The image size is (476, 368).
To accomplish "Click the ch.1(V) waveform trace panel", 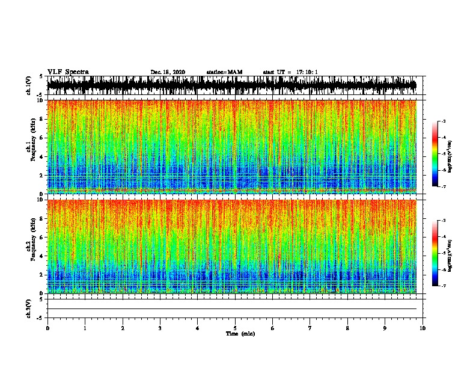I will click(x=231, y=85).
